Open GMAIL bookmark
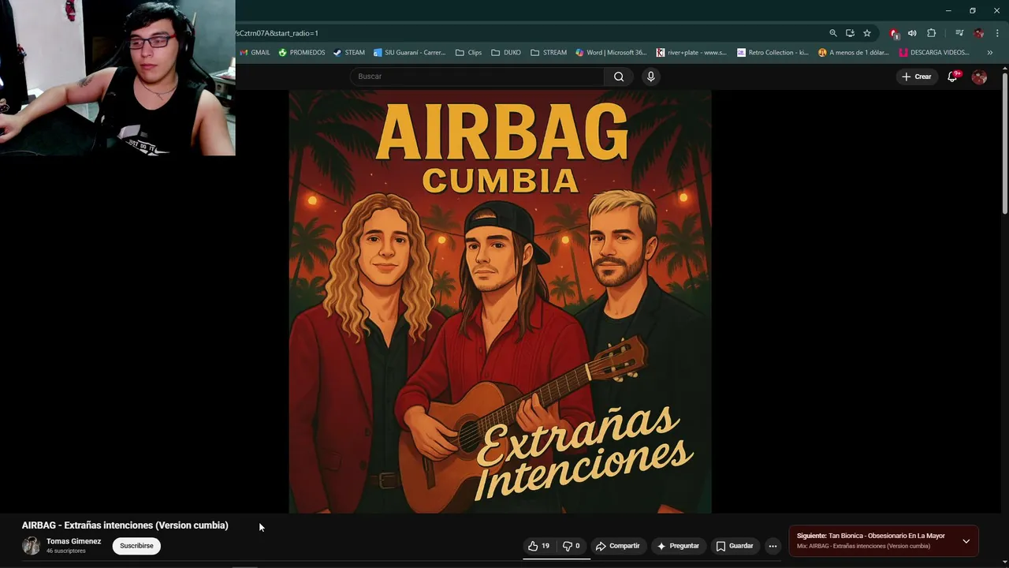This screenshot has height=568, width=1009. (x=255, y=53)
